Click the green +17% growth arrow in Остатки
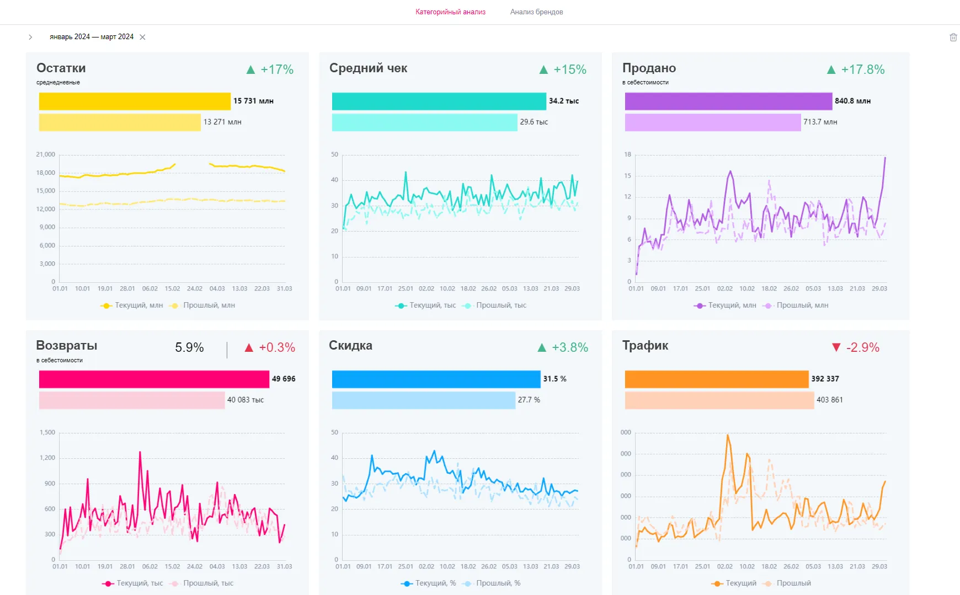Viewport: 960px width, 595px height. click(x=250, y=70)
